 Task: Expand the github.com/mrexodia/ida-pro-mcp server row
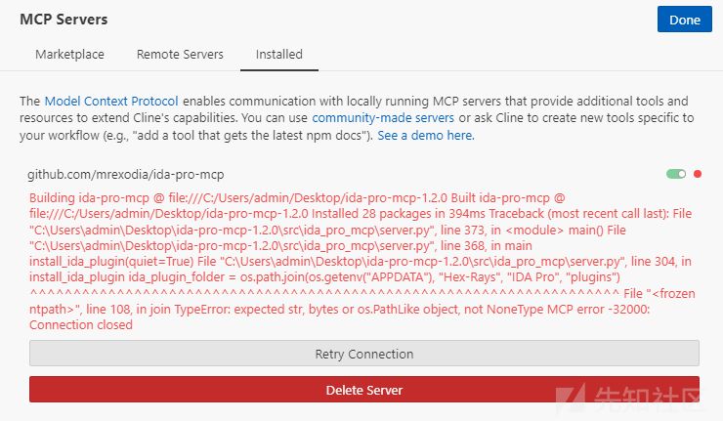point(125,174)
